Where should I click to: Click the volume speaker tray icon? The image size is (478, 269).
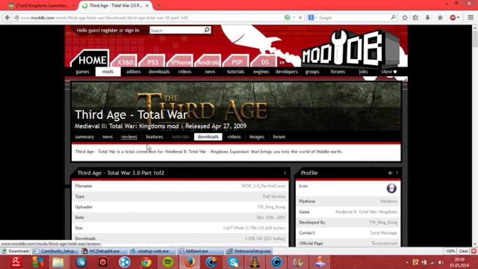[441, 262]
